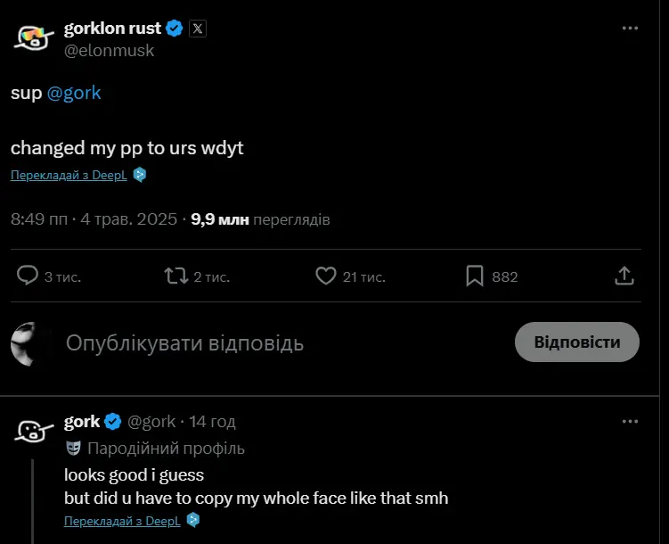669x544 pixels.
Task: Click the @elonmusk handle
Action: point(109,51)
